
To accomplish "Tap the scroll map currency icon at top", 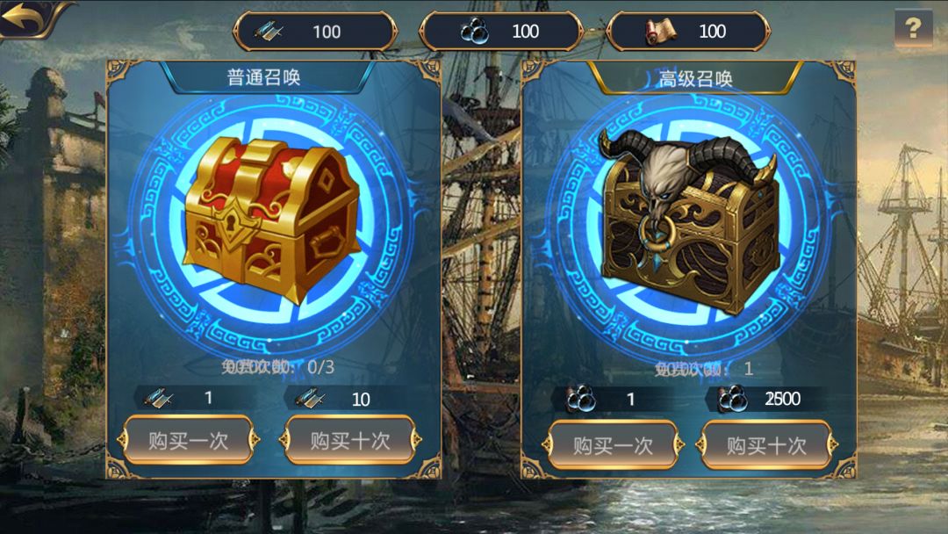I will click(659, 31).
